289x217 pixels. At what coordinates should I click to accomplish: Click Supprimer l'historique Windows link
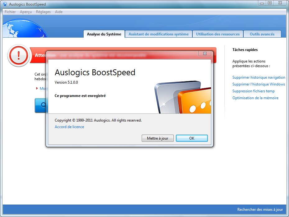pos(259,84)
